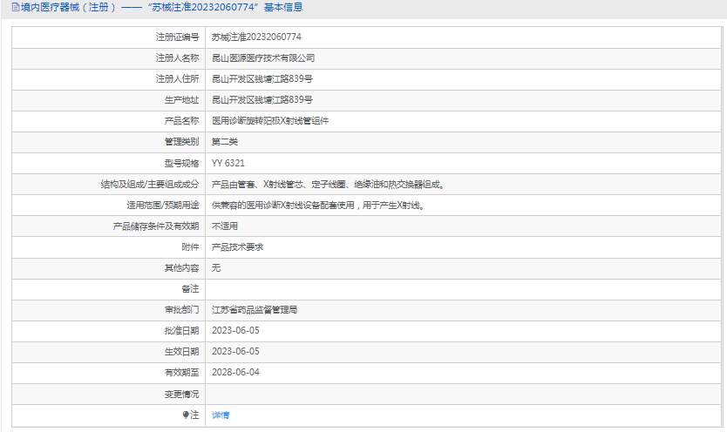This screenshot has height=432, width=727.
Task: Click 昆山开发区钱塘江路839号 in the 注册人住所 row
Action: tap(262, 78)
